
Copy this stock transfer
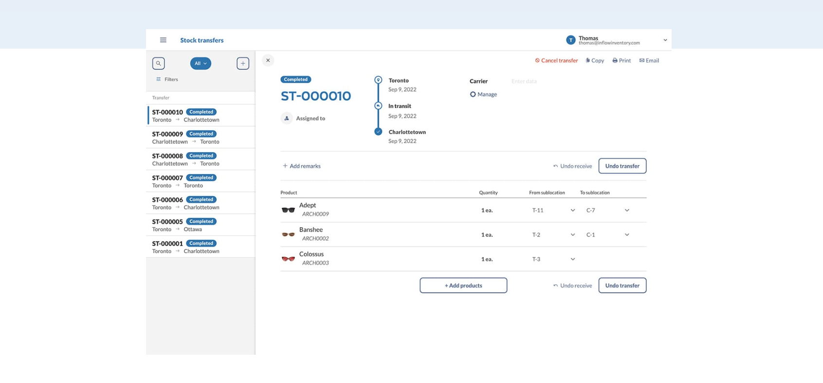coord(595,60)
